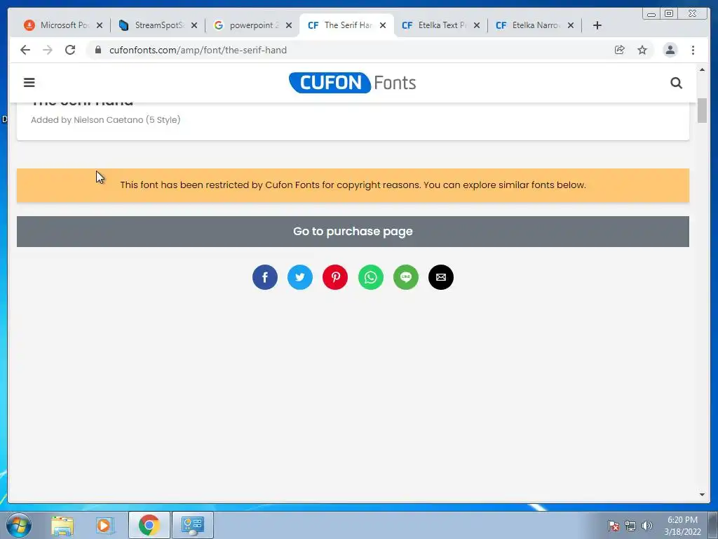Click the search magnifier icon on the site header

(x=676, y=83)
